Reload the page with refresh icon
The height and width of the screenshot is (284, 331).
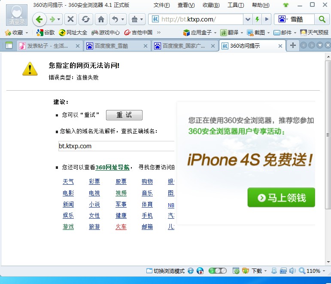click(x=85, y=19)
